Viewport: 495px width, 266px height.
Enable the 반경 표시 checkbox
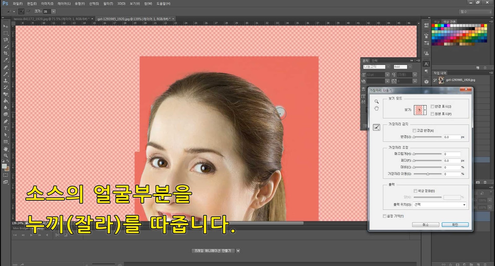click(433, 107)
